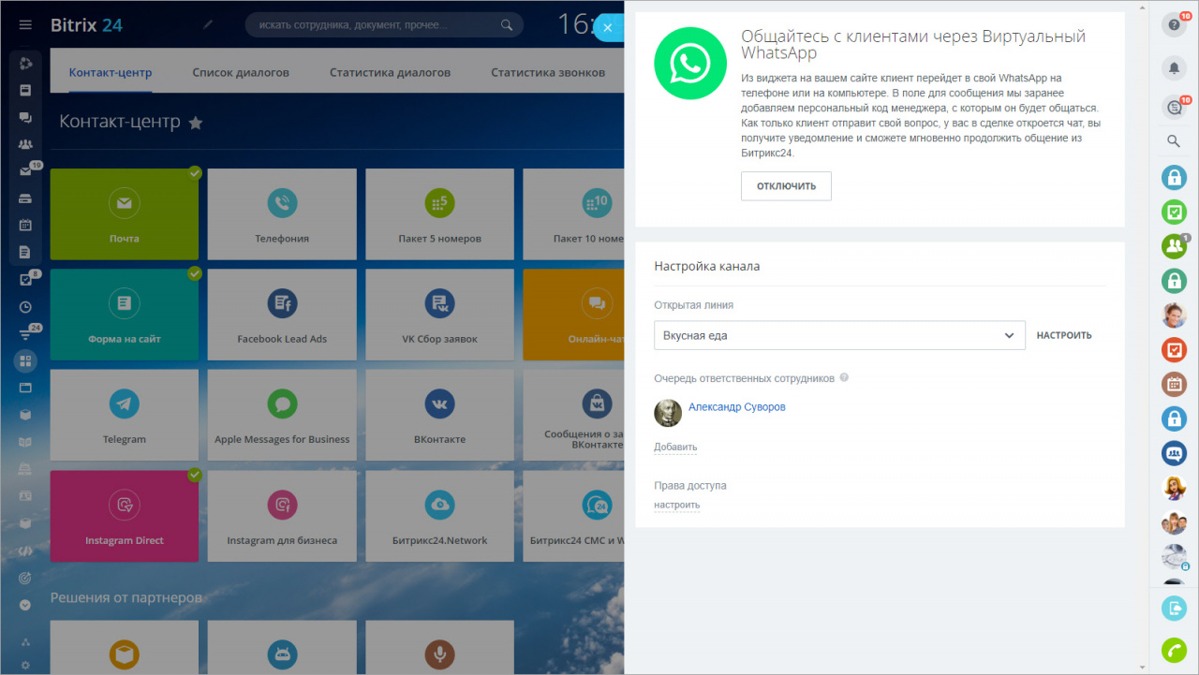The height and width of the screenshot is (675, 1199).
Task: Switch to Контакт-центр tab
Action: [x=111, y=72]
